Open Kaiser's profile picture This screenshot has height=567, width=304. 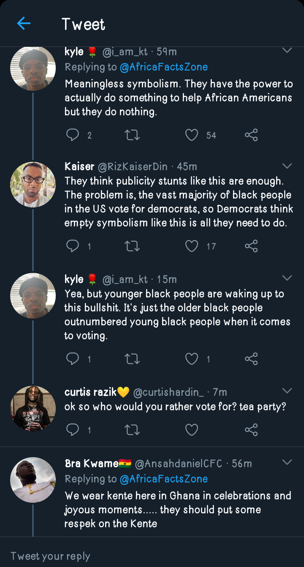[x=33, y=185]
